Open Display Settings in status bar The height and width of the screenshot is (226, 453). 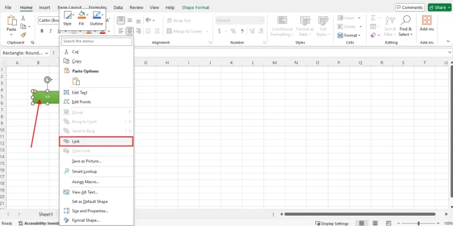[x=332, y=223]
